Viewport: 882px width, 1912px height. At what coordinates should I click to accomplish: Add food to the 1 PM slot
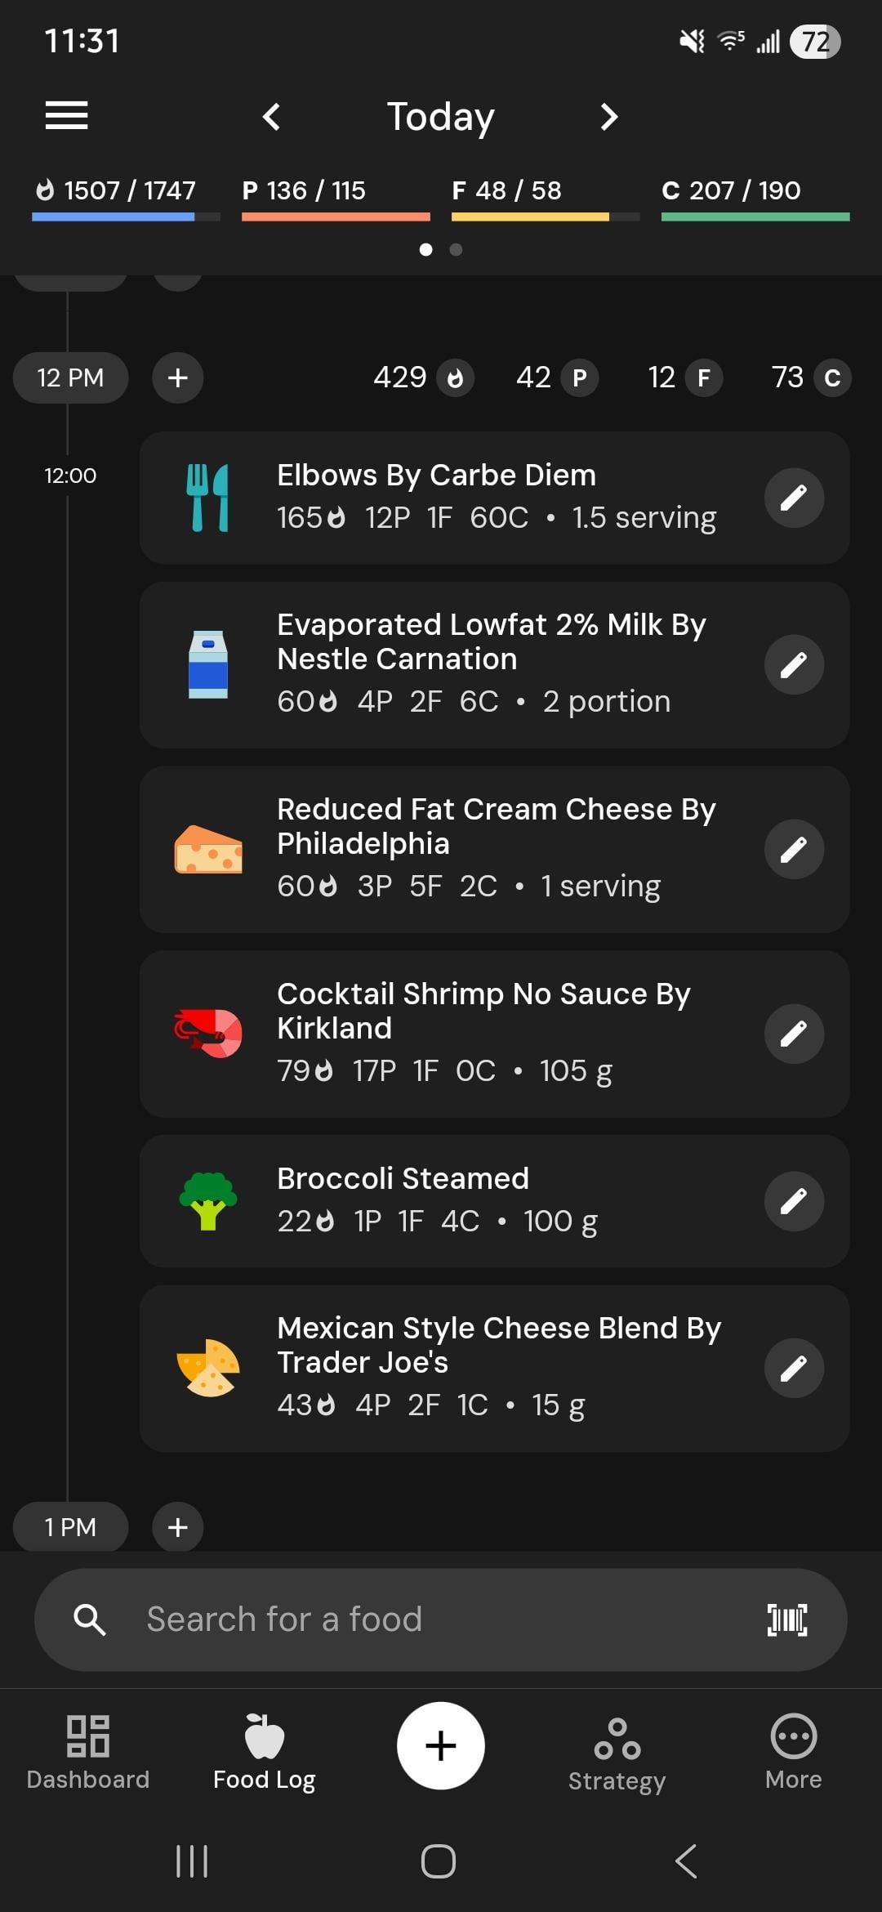point(178,1526)
